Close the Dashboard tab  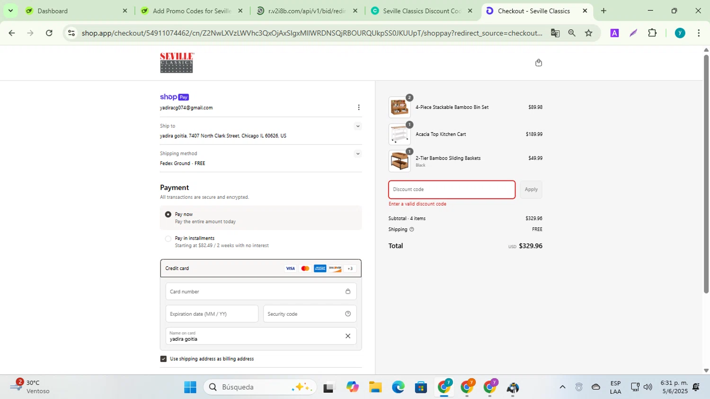(125, 10)
